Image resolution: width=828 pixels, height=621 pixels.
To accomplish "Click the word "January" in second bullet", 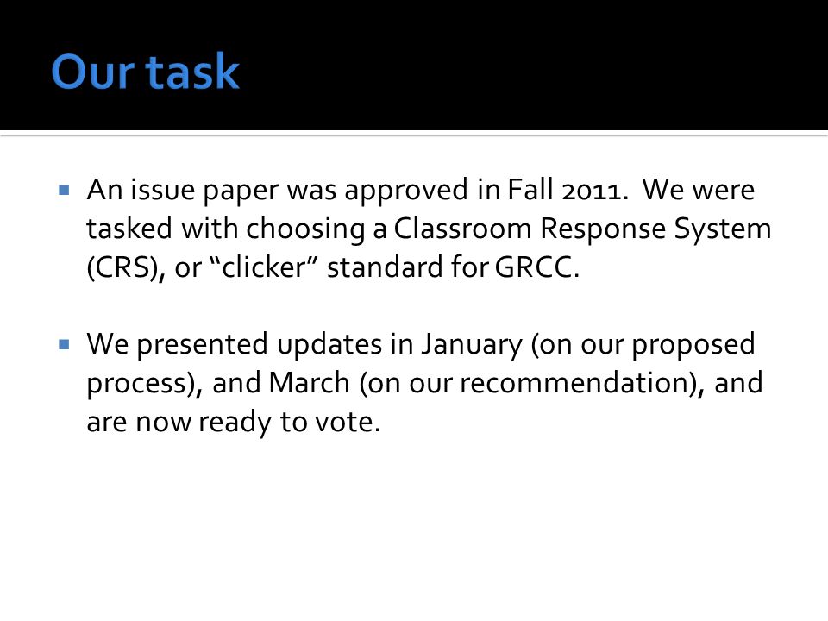I will tap(472, 345).
